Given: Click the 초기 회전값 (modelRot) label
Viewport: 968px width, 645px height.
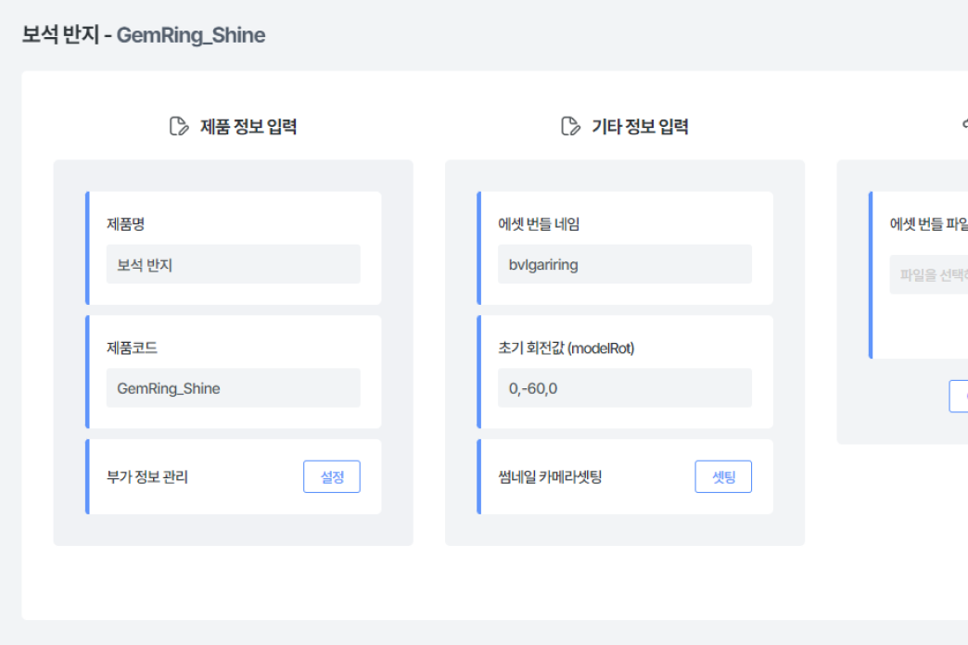Looking at the screenshot, I should (x=566, y=348).
